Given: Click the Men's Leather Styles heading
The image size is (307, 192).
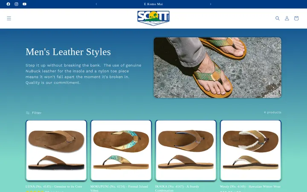Looking at the screenshot, I should (x=68, y=52).
